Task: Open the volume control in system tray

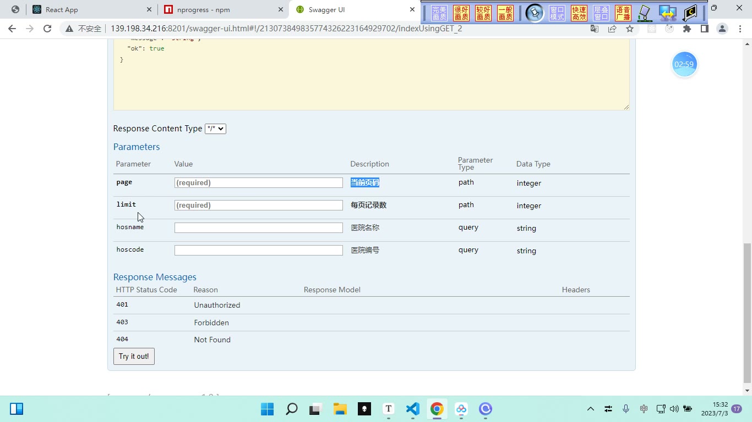Action: pyautogui.click(x=674, y=409)
